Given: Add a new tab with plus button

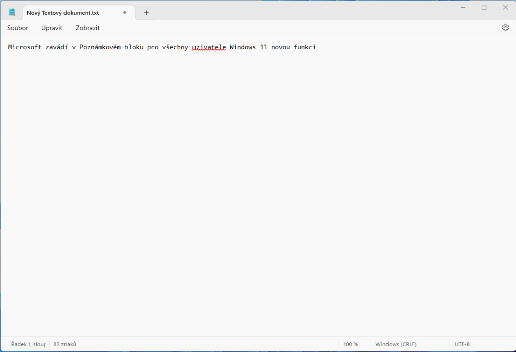Looking at the screenshot, I should [147, 13].
